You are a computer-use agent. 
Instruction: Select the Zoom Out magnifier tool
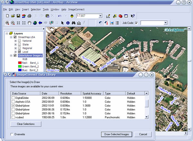click(x=13, y=23)
